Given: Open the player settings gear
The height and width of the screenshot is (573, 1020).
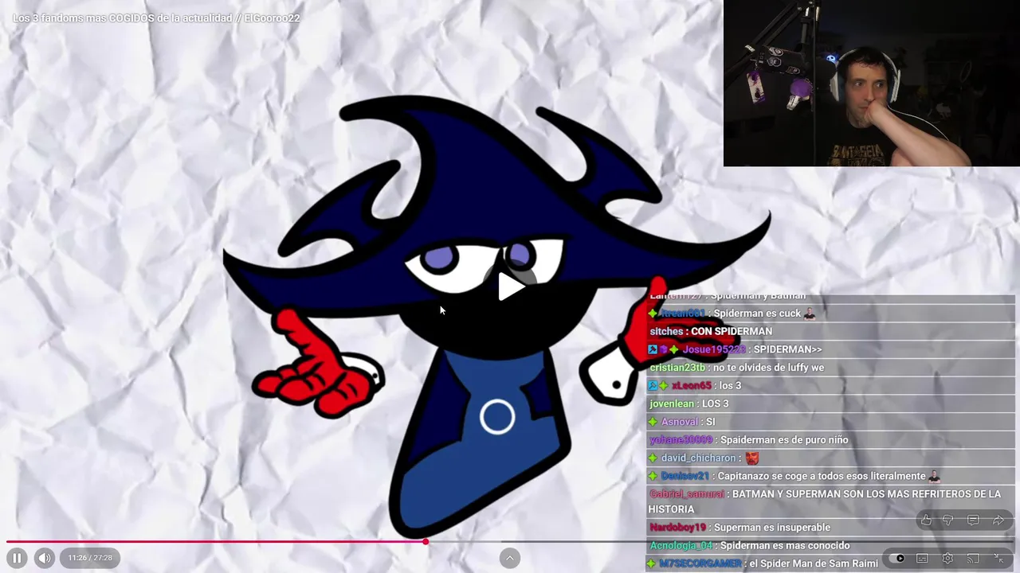Looking at the screenshot, I should (x=947, y=559).
